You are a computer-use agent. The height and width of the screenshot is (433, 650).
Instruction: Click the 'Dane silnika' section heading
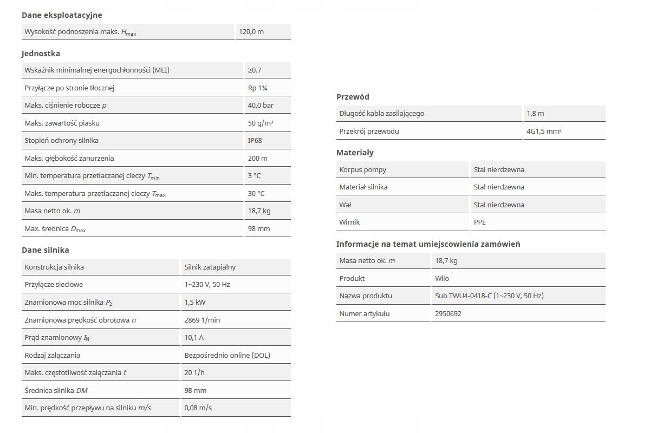pyautogui.click(x=45, y=250)
